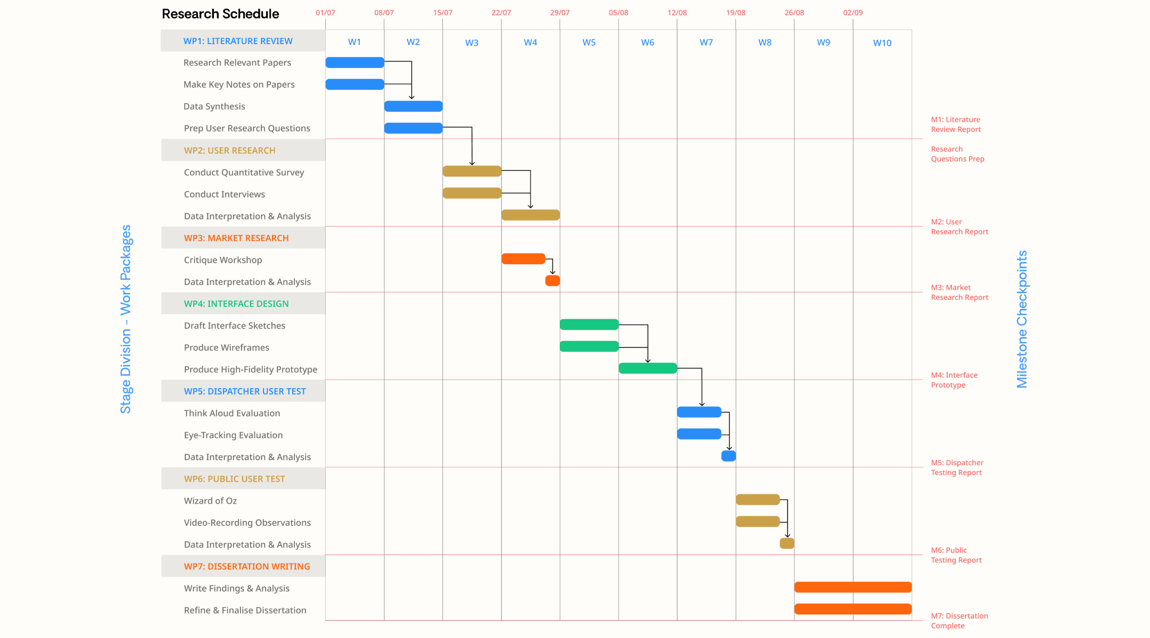Click the 01/07 date label
Screen dimensions: 1150x638
tap(326, 13)
